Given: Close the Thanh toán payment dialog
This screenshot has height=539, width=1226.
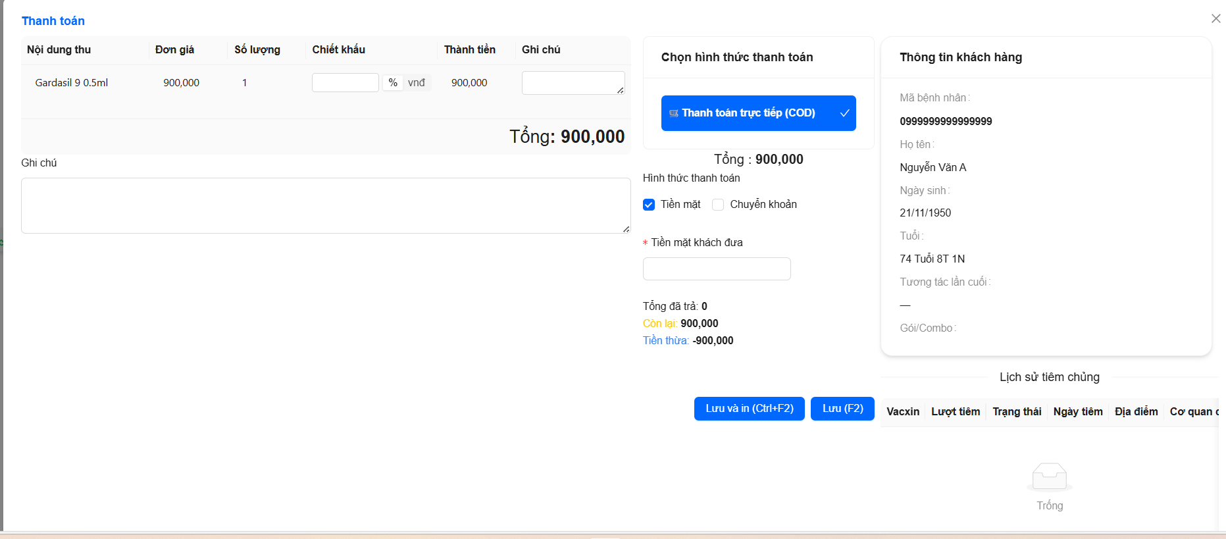Looking at the screenshot, I should point(1215,18).
